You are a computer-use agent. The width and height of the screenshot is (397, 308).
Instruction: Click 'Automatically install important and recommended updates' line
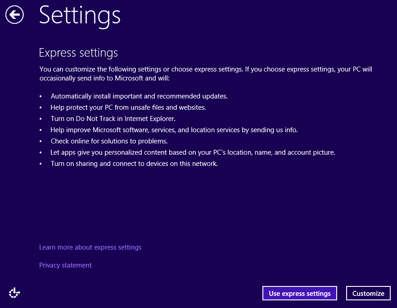point(139,96)
